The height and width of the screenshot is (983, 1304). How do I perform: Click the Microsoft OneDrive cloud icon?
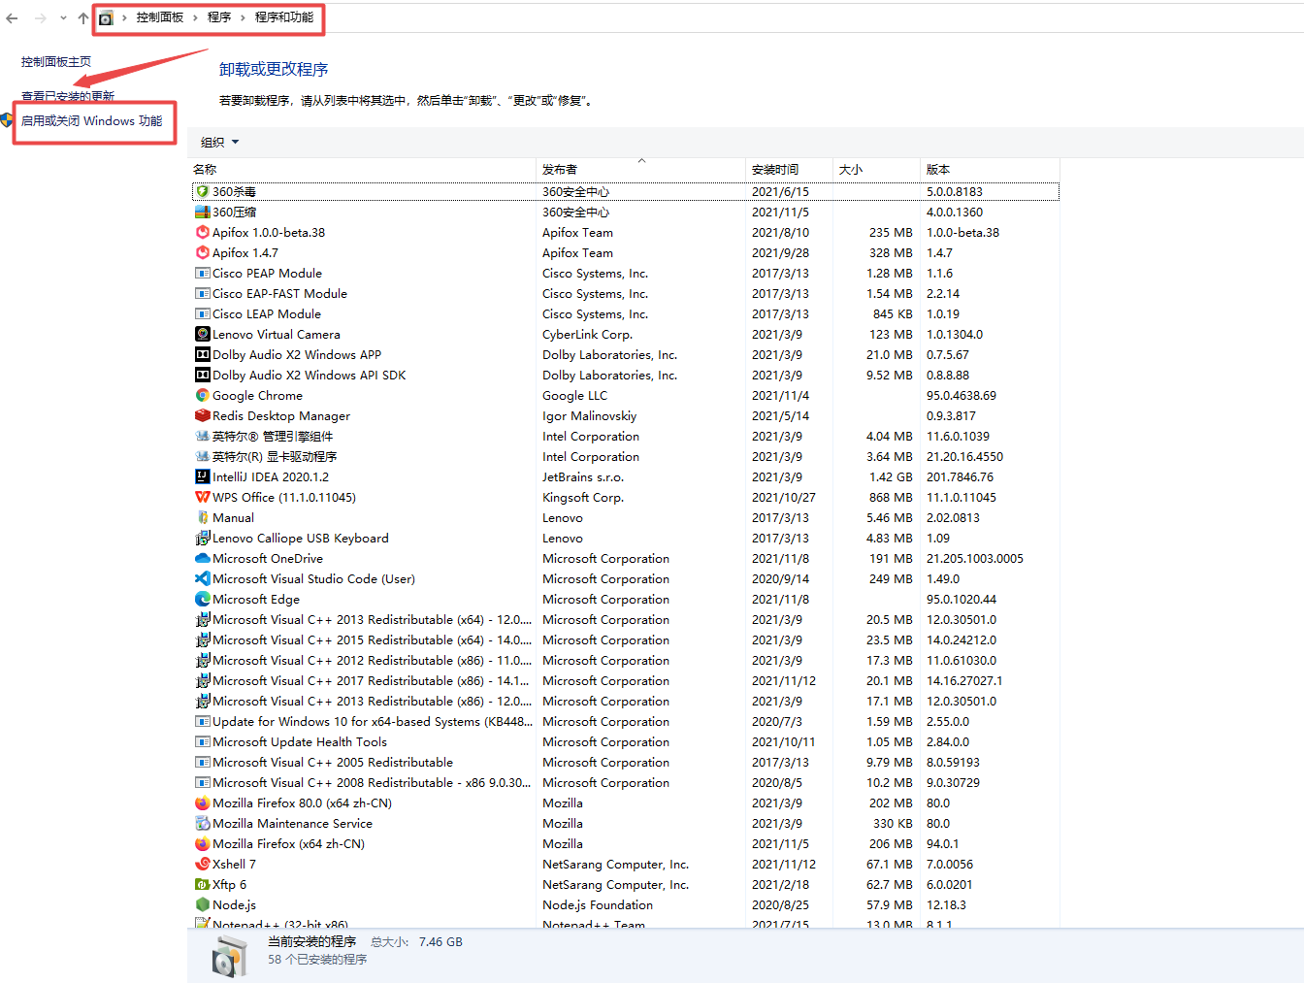[x=203, y=558]
